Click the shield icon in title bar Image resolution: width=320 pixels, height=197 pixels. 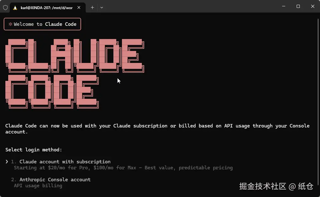[5, 8]
